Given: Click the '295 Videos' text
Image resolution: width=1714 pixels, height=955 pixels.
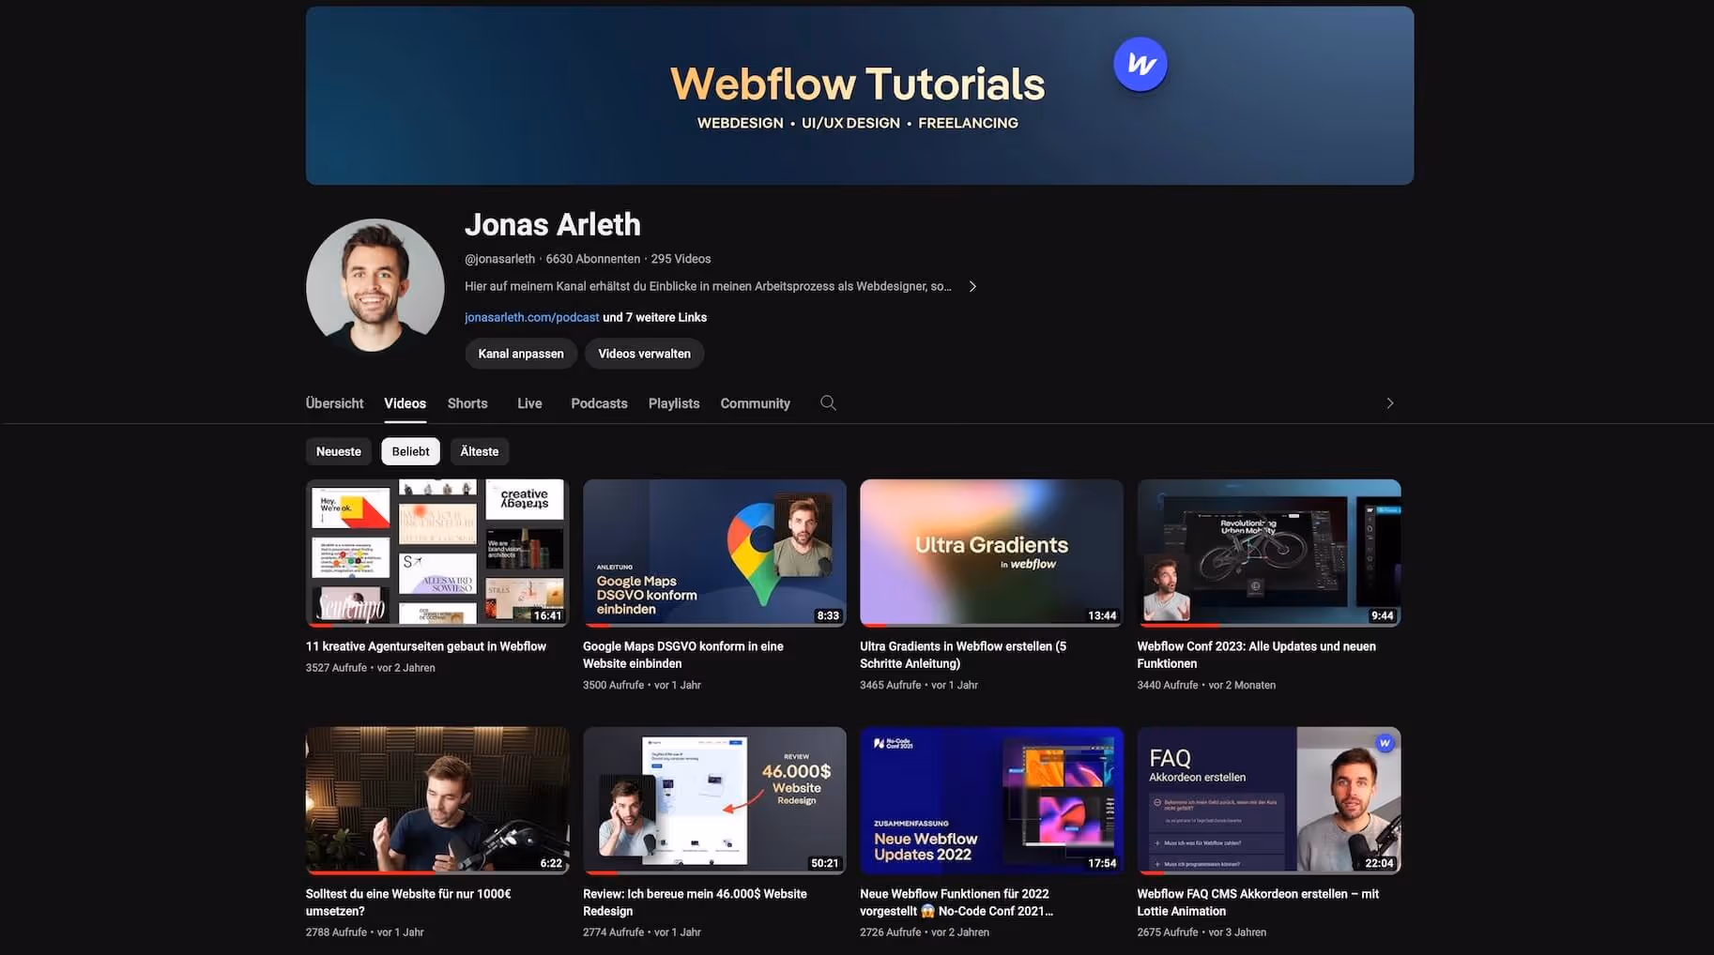Looking at the screenshot, I should (681, 259).
